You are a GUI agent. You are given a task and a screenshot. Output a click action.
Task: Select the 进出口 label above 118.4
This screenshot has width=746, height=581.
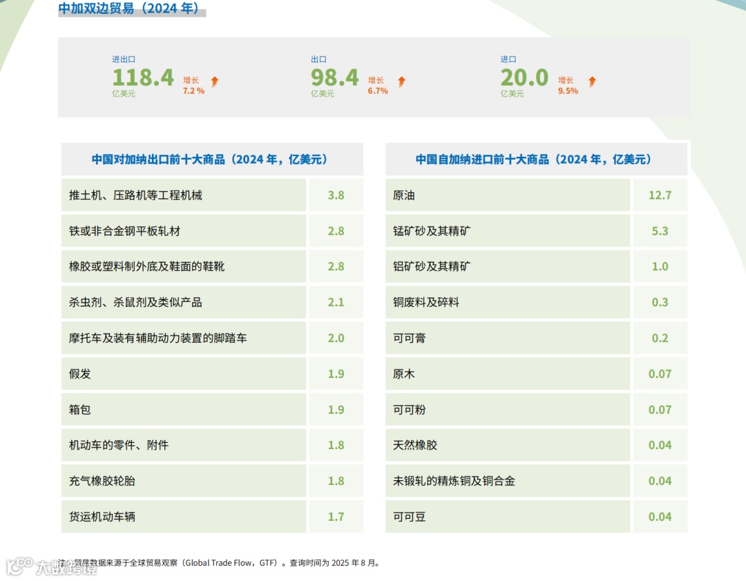124,59
